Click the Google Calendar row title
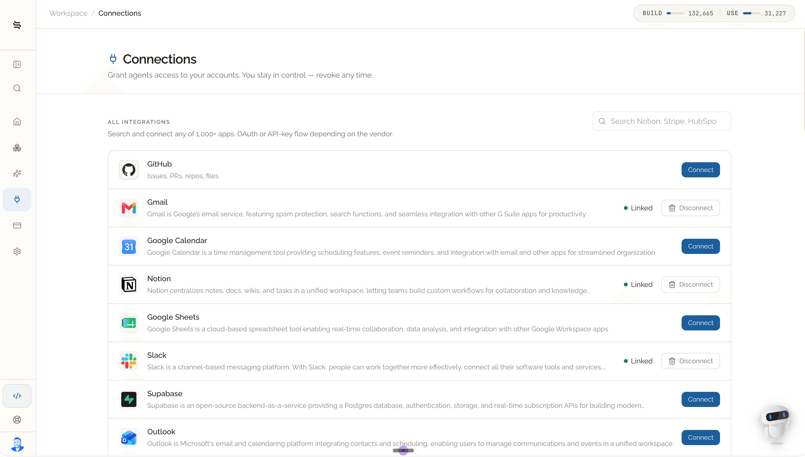 pos(177,241)
